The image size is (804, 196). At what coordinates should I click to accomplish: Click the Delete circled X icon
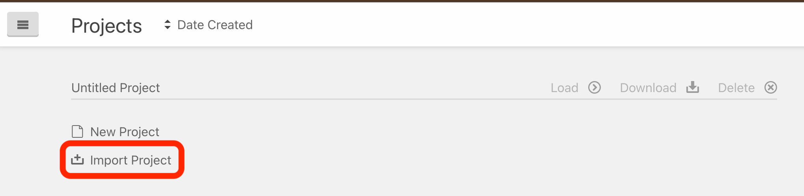point(770,87)
